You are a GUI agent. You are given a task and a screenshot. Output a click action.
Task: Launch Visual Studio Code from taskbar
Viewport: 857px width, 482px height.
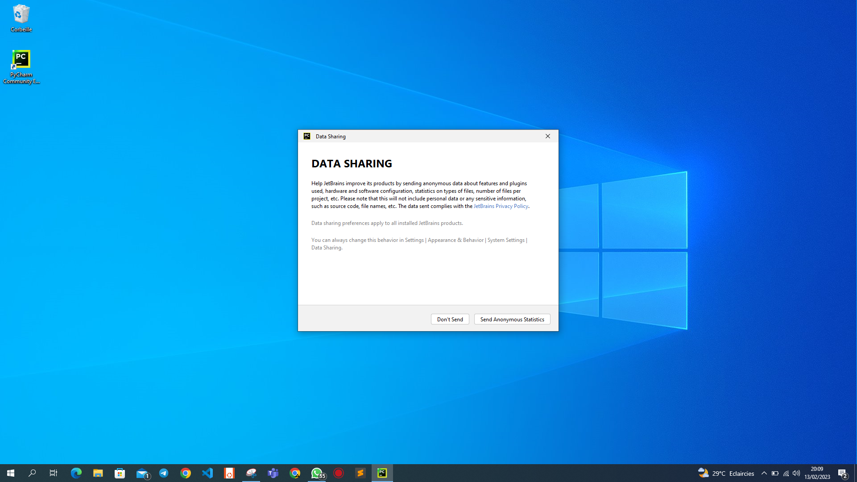click(x=207, y=473)
